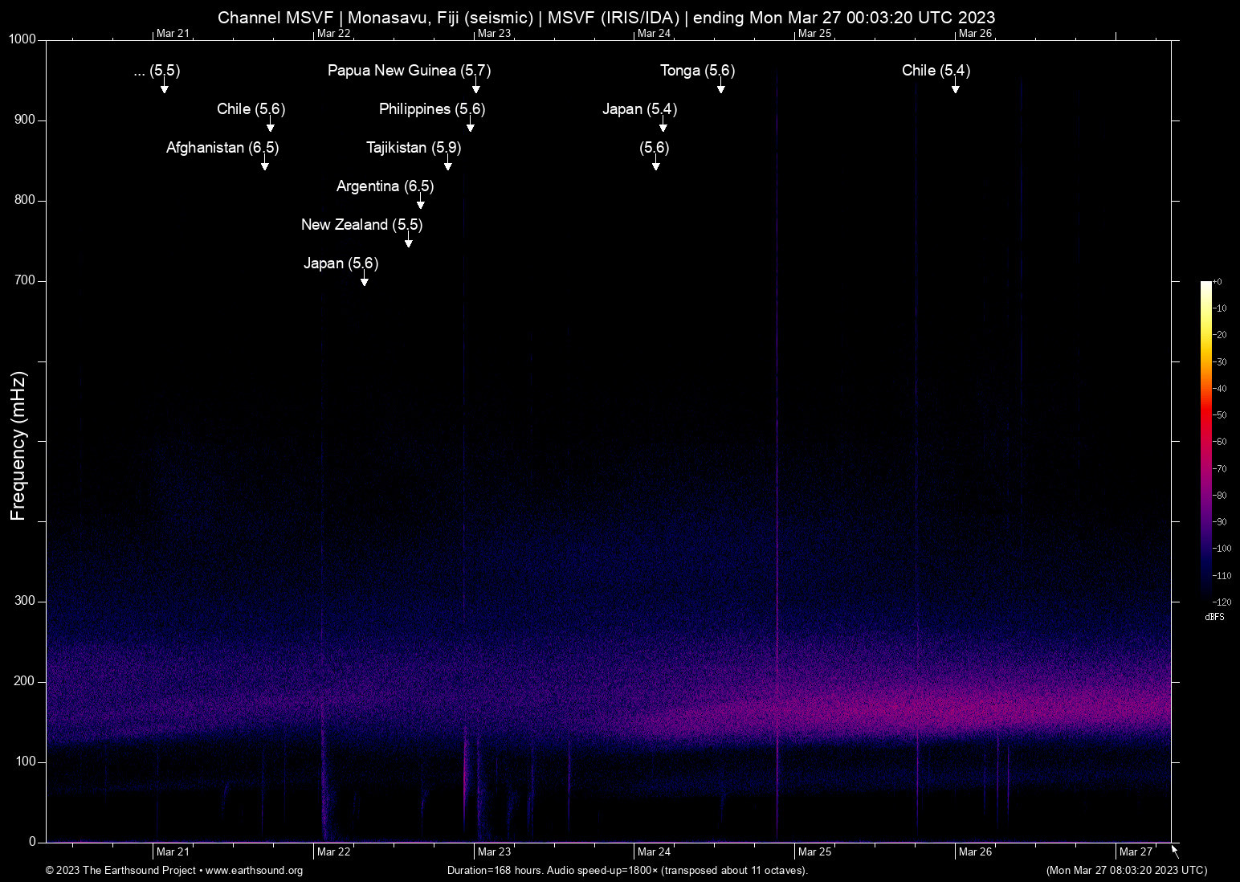Click the arrow below Argentina (6.5) label
Image resolution: width=1240 pixels, height=882 pixels.
(420, 203)
